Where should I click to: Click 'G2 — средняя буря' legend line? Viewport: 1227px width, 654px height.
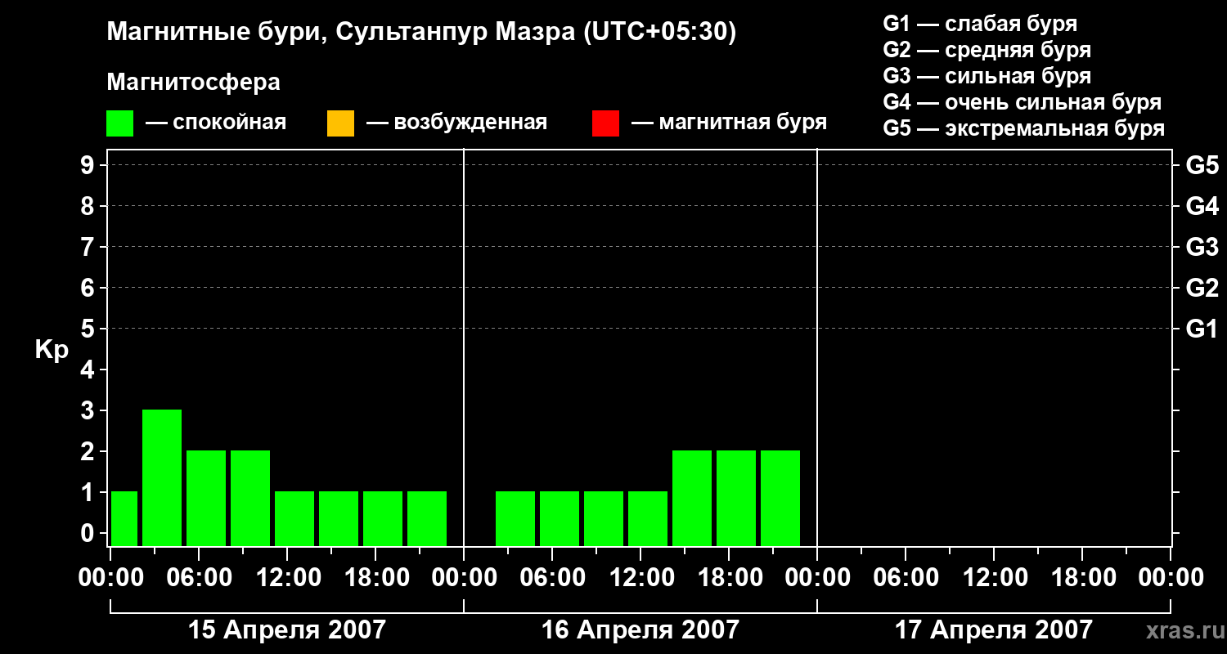pyautogui.click(x=987, y=50)
